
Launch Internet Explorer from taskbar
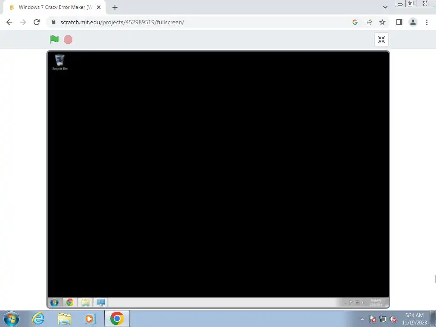(38, 318)
